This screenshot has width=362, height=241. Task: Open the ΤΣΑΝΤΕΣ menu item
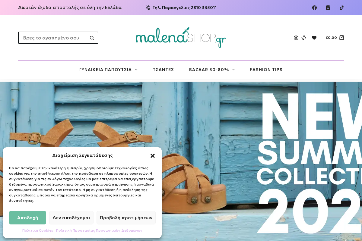click(x=163, y=70)
